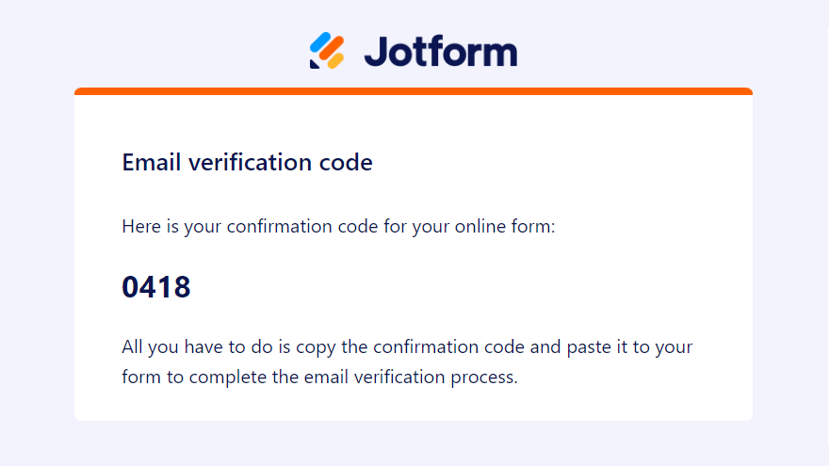Click the 0418 confirmation code
This screenshot has width=829, height=466.
point(156,286)
